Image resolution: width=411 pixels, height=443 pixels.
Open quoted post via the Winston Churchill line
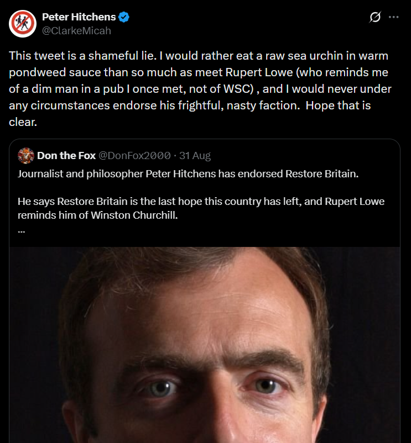(x=97, y=215)
